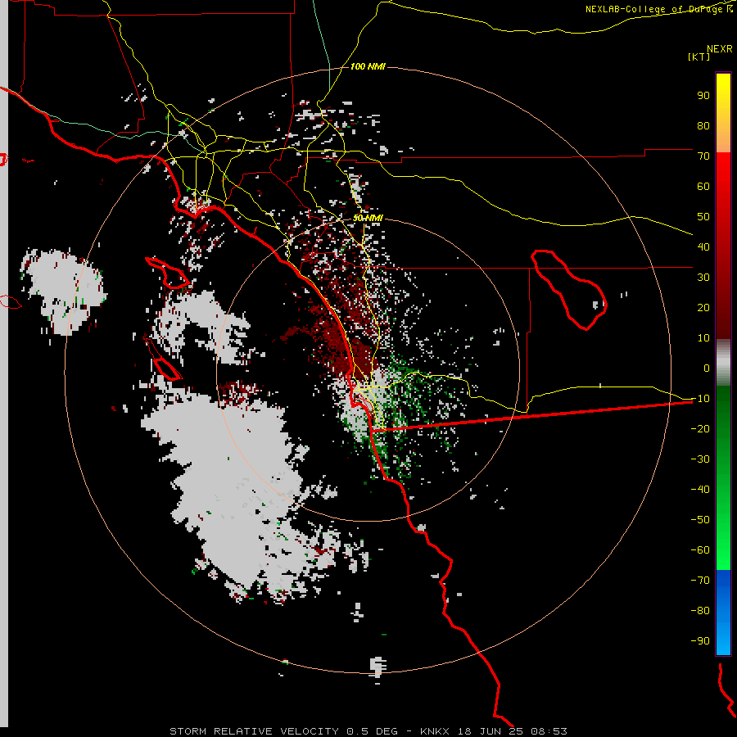Click the 60 value on velocity scale
This screenshot has width=737, height=737.
pos(703,186)
